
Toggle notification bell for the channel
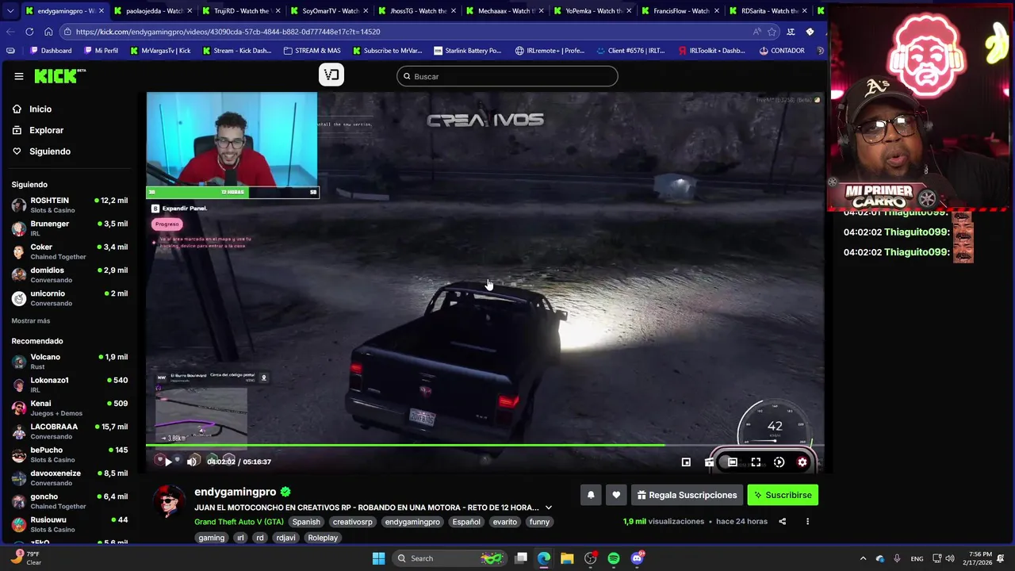coord(591,495)
